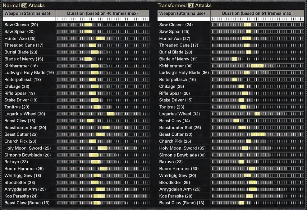307x210 pixels.
Task: Click 'Stake Driver (15)' row label
Action: (176, 100)
